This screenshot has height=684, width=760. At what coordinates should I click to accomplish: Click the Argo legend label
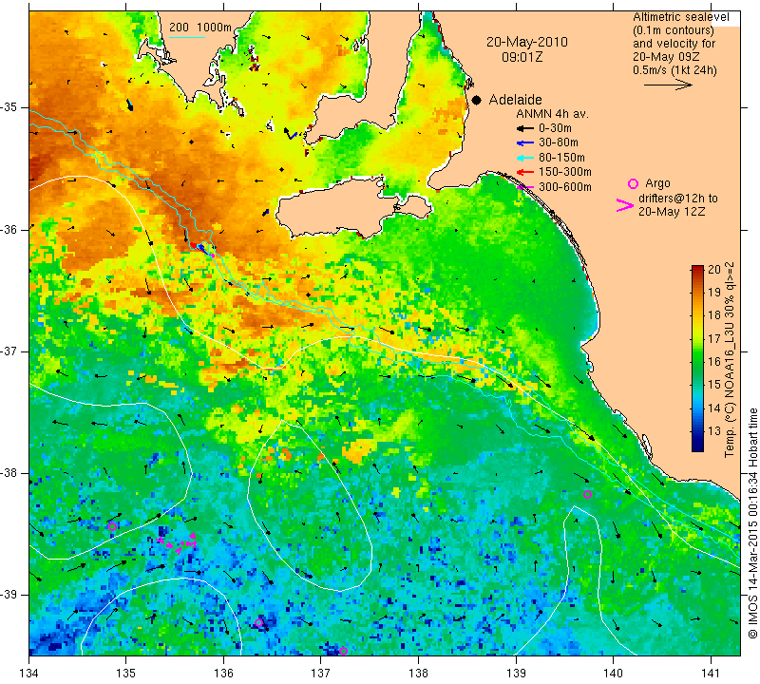click(657, 183)
